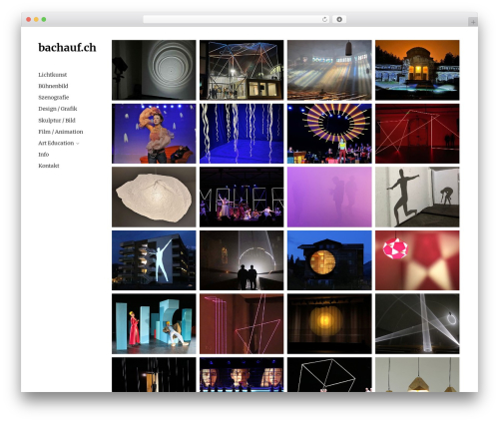The image size is (499, 422).
Task: Open the turquoise block letters stage thumbnail
Action: click(x=154, y=324)
